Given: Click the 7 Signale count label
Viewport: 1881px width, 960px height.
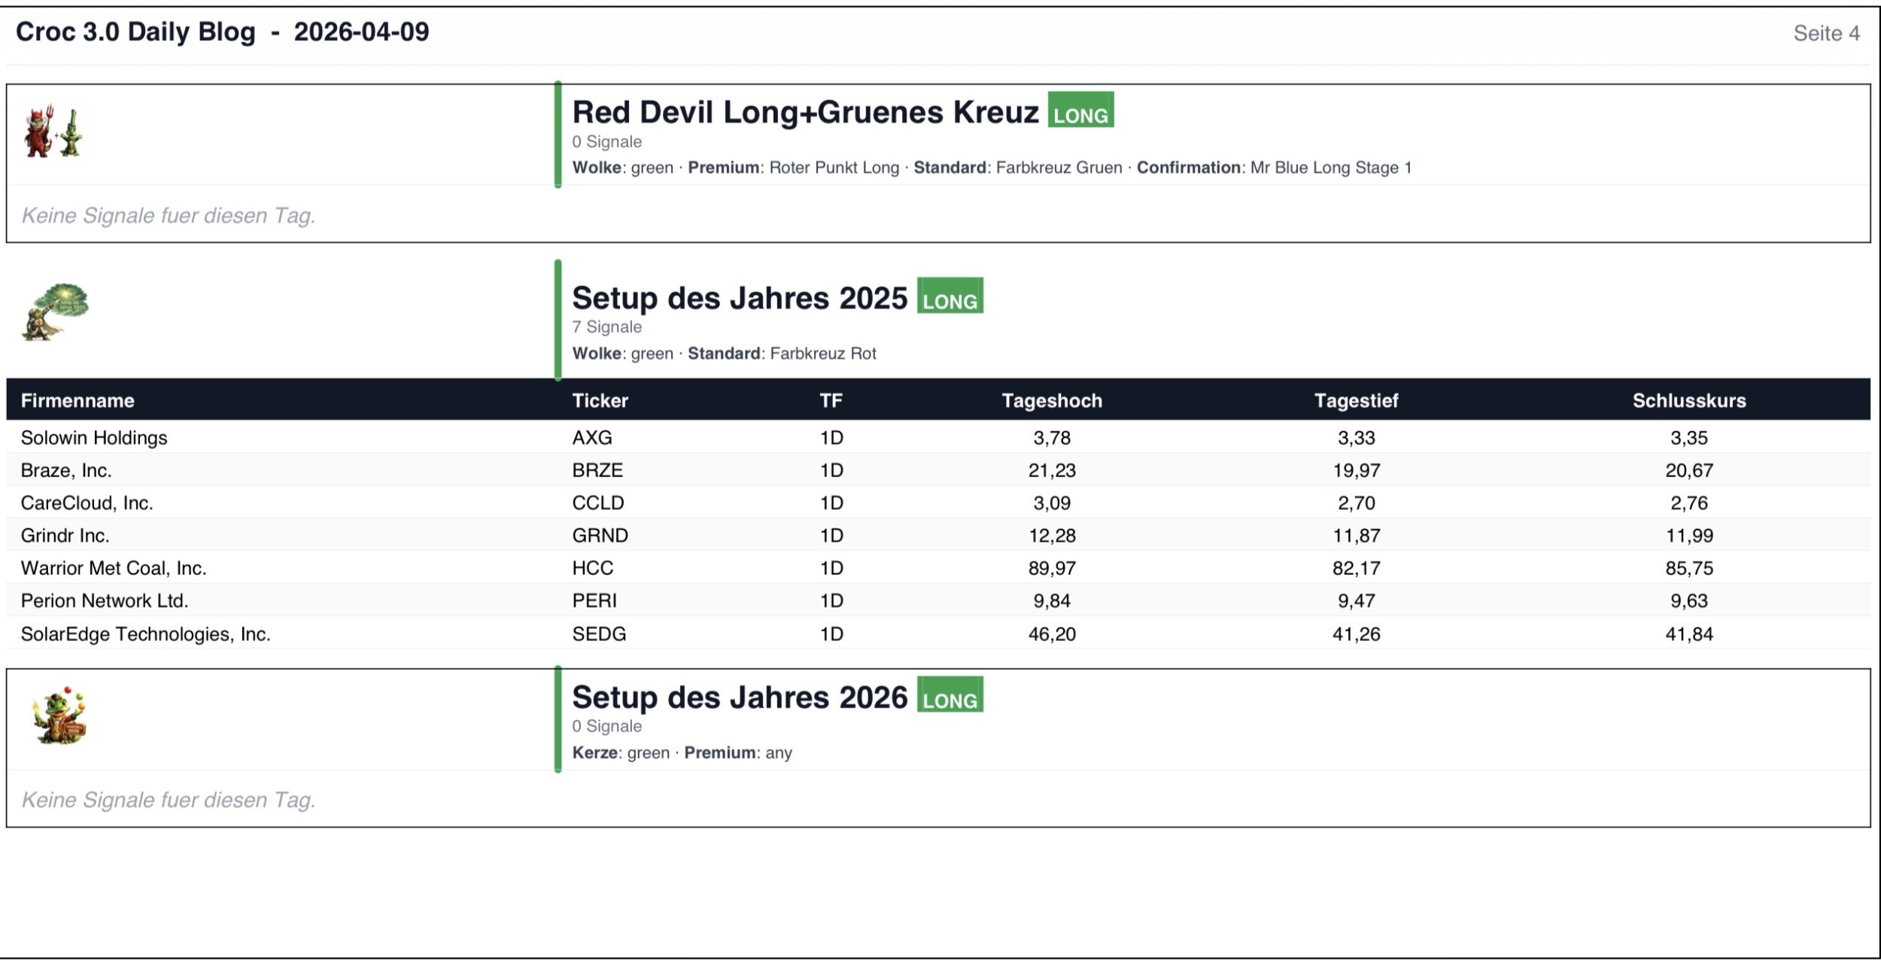Looking at the screenshot, I should 606,327.
